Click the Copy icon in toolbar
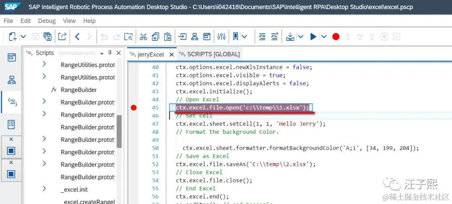The image size is (452, 204). coord(155,36)
